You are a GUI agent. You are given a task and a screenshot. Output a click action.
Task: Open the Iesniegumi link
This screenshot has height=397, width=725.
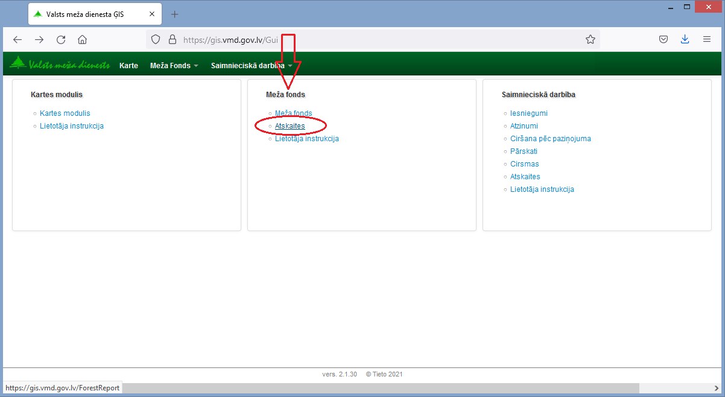point(528,113)
